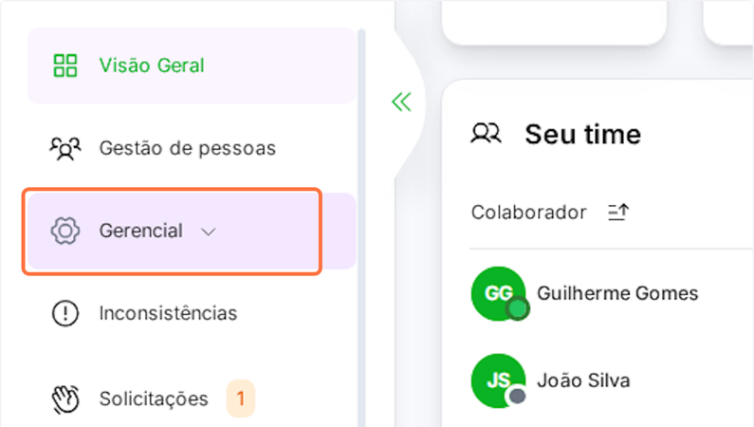Click the Colaborador column header
The image size is (754, 427).
[x=528, y=213]
